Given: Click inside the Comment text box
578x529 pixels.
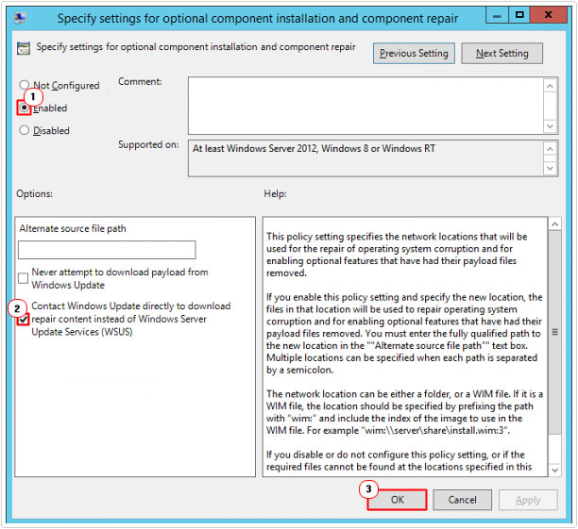Looking at the screenshot, I should click(x=365, y=106).
